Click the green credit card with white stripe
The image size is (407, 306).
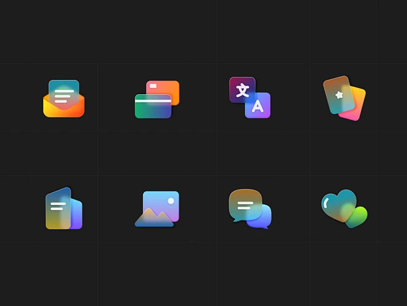[153, 107]
